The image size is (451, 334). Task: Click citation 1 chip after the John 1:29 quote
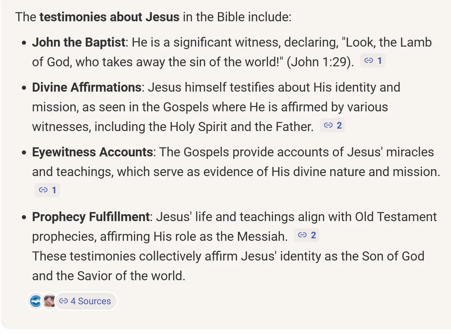[x=373, y=61]
